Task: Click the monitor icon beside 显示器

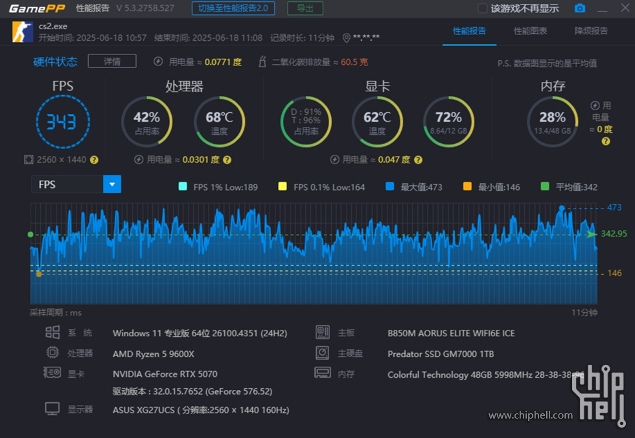Action: [x=52, y=408]
